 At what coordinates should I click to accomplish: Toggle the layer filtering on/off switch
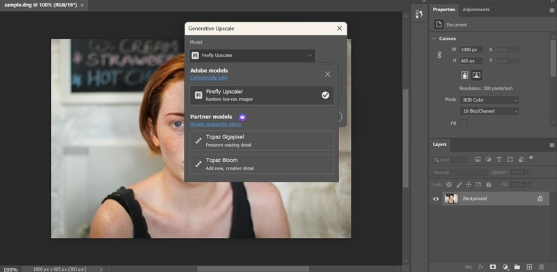click(x=531, y=158)
